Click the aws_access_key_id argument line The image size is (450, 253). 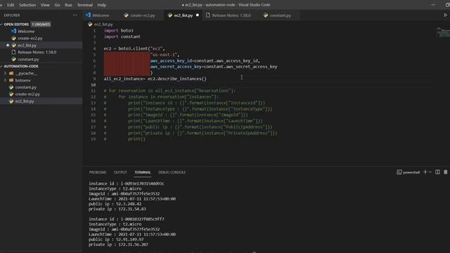(205, 61)
